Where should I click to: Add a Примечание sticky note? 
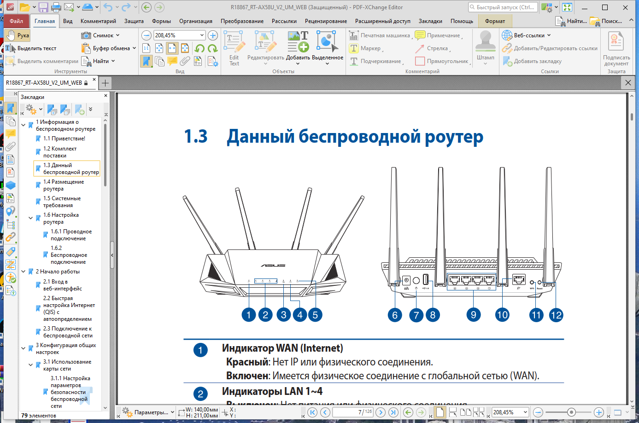click(439, 35)
